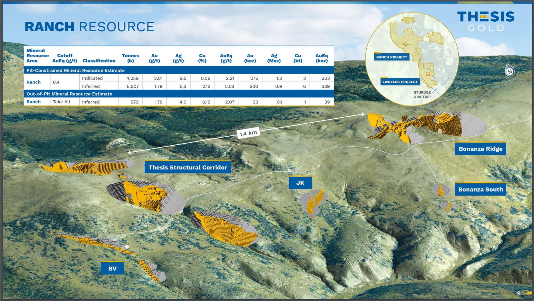Click the Ranch Resource slide title
This screenshot has width=534, height=301.
89,27
